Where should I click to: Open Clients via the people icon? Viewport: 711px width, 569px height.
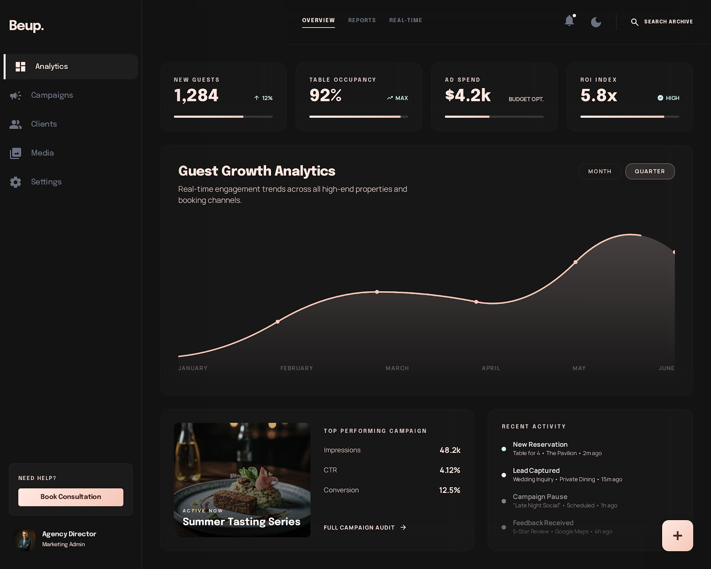pos(16,124)
